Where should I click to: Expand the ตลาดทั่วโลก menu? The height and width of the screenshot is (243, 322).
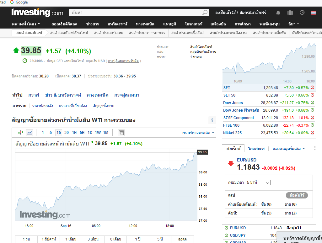pos(26,24)
